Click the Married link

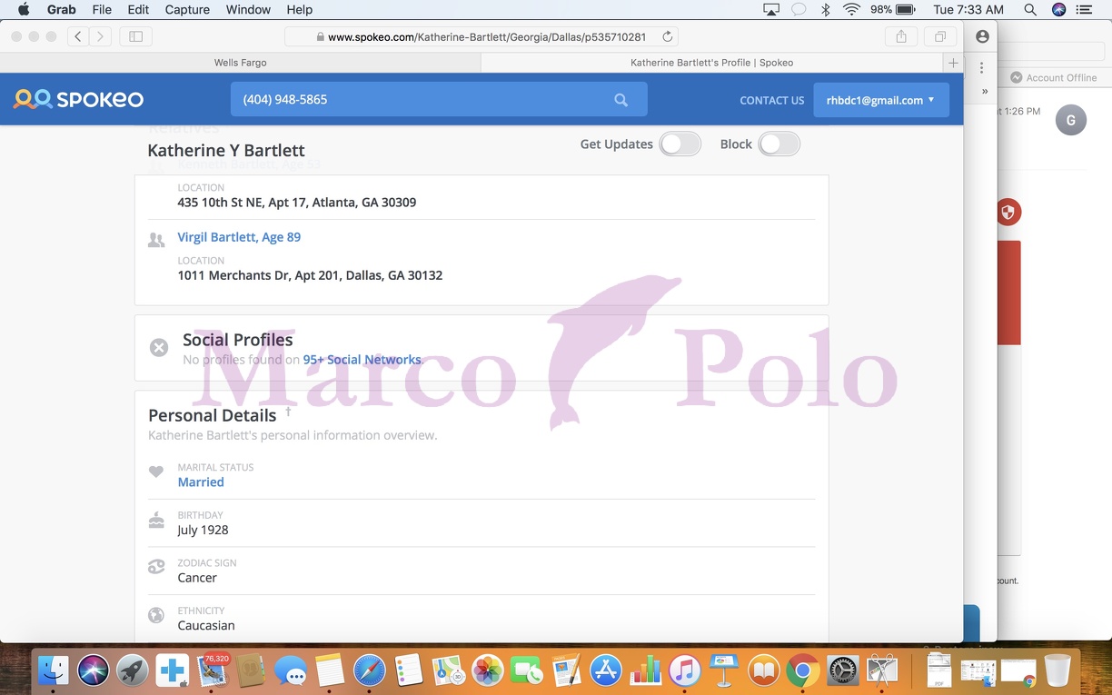[201, 482]
